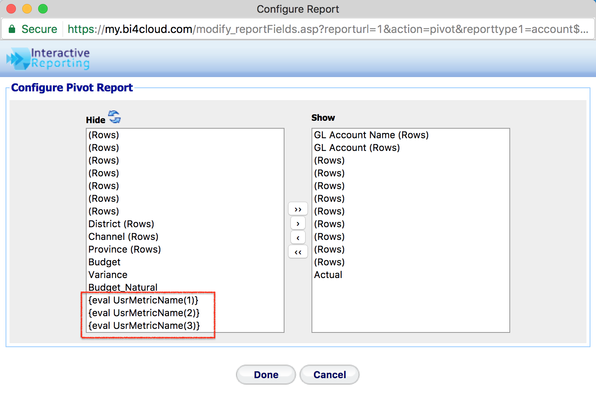Click the secure padlock icon in address bar

(12, 29)
